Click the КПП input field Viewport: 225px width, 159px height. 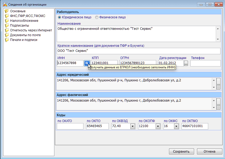click(104, 63)
